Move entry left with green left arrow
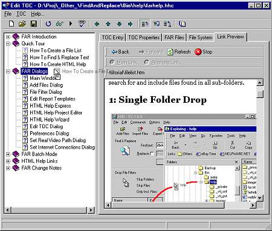The height and width of the screenshot is (231, 272). click(97, 24)
